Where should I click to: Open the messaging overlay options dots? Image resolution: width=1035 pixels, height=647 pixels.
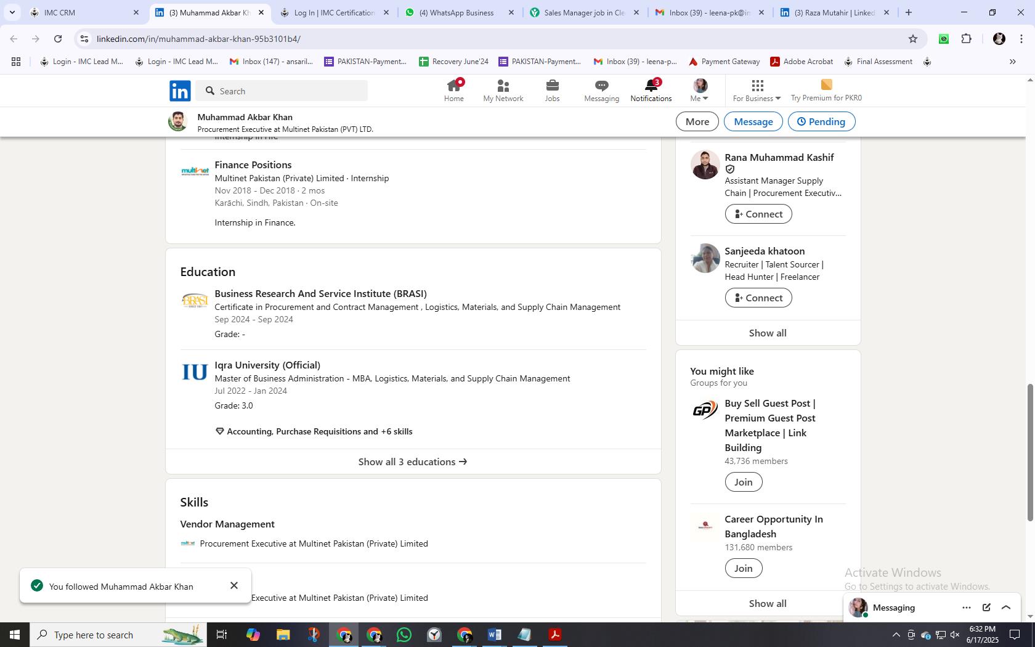pos(966,608)
